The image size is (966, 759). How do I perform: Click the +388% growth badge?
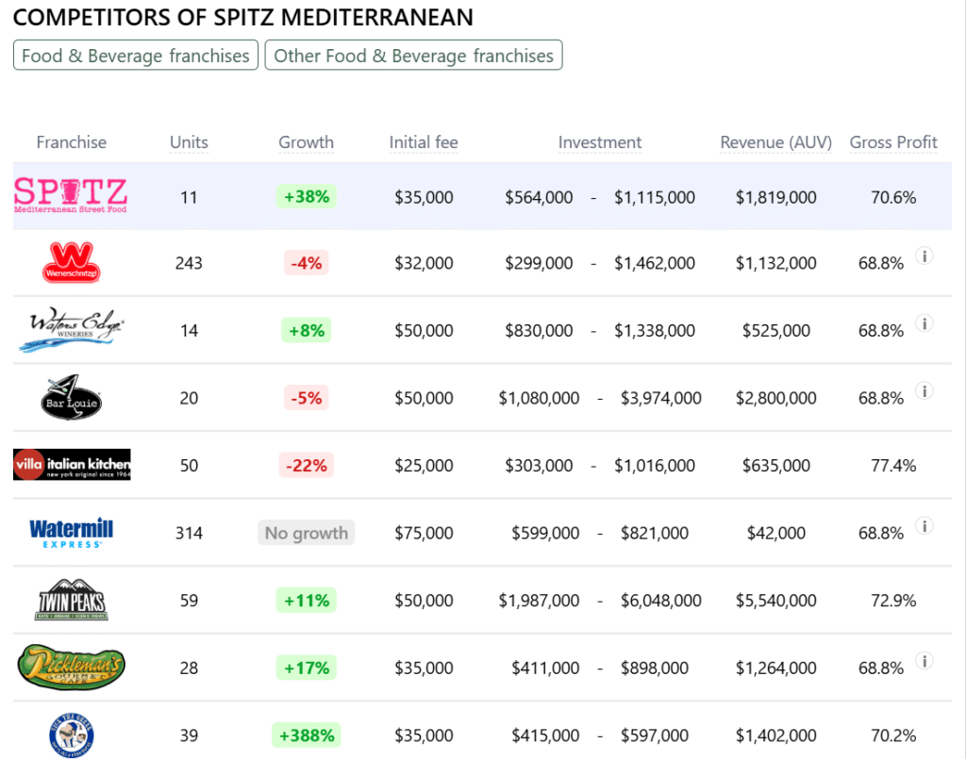[307, 735]
